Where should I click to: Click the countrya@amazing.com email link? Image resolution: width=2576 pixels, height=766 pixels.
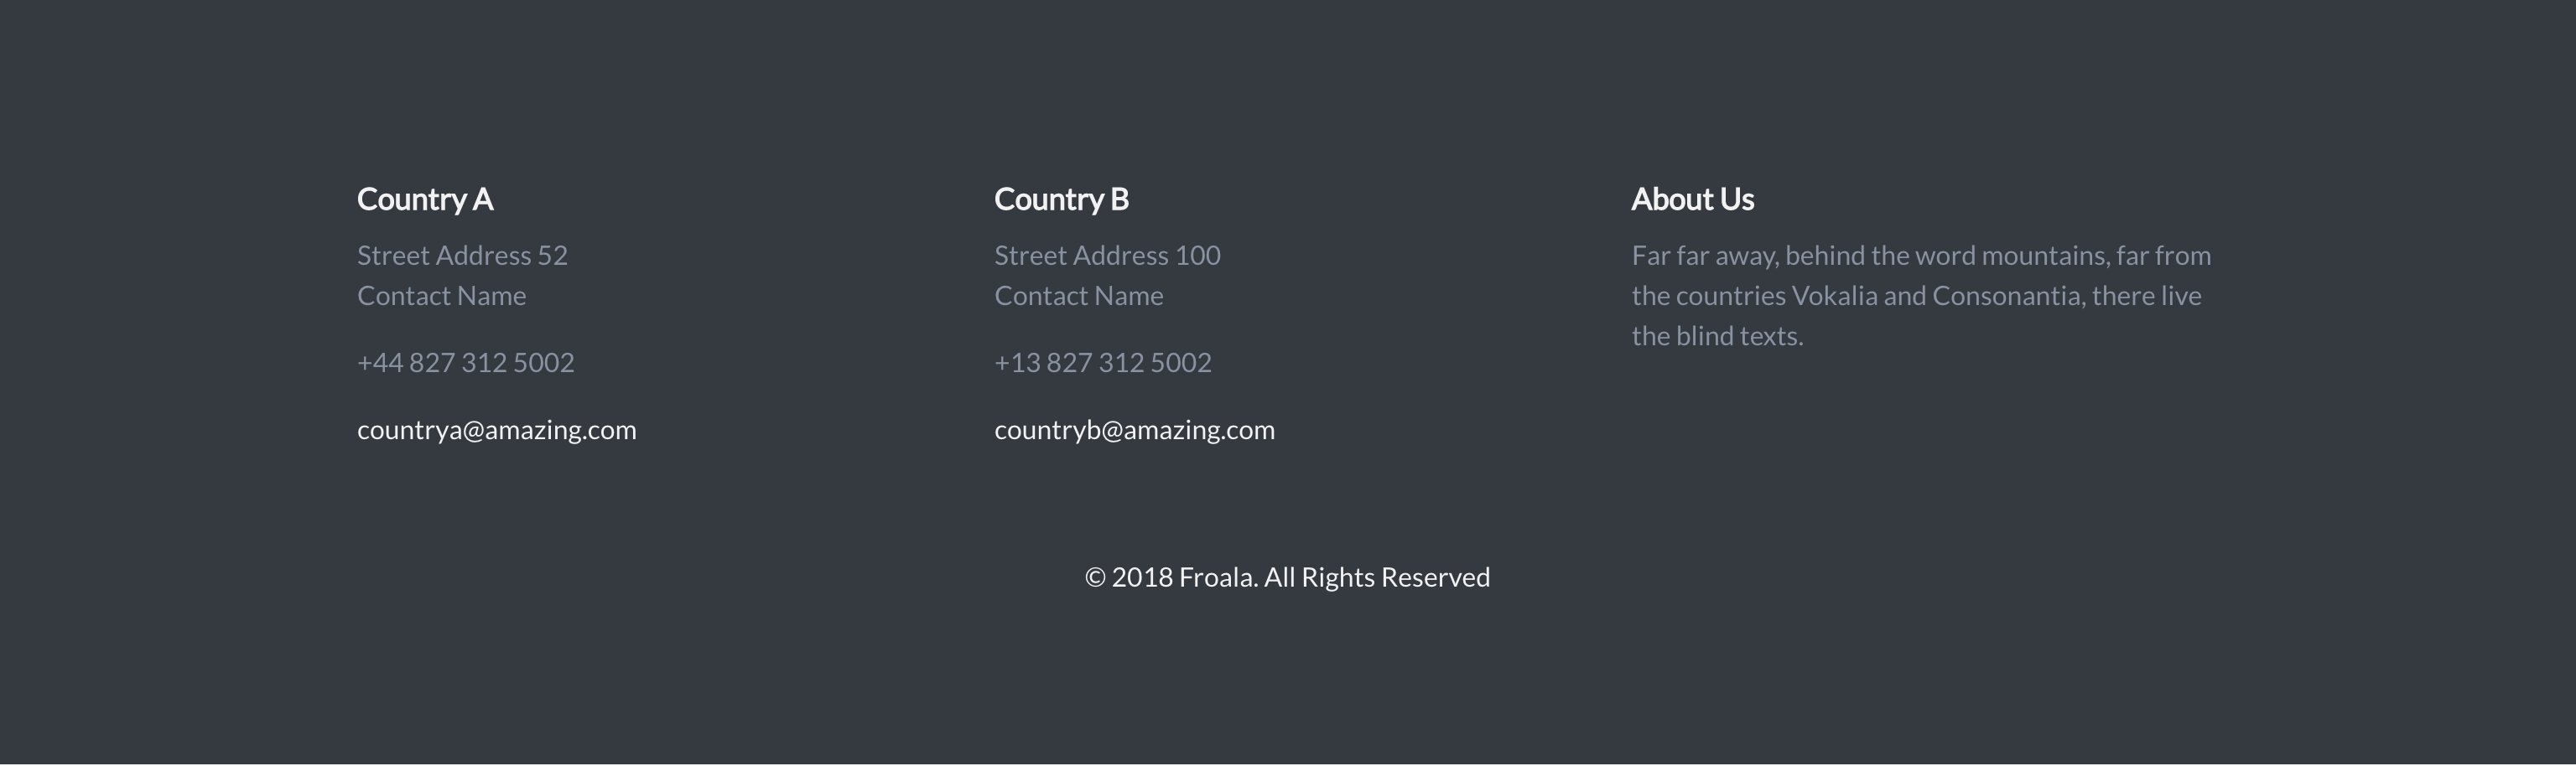(x=496, y=430)
